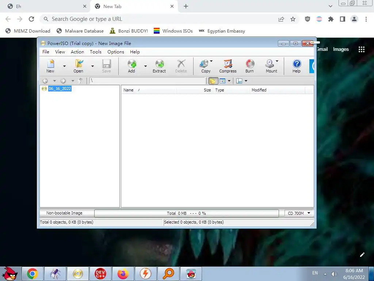Bookmark this tab with star icon
374x281 pixels.
pos(293,19)
